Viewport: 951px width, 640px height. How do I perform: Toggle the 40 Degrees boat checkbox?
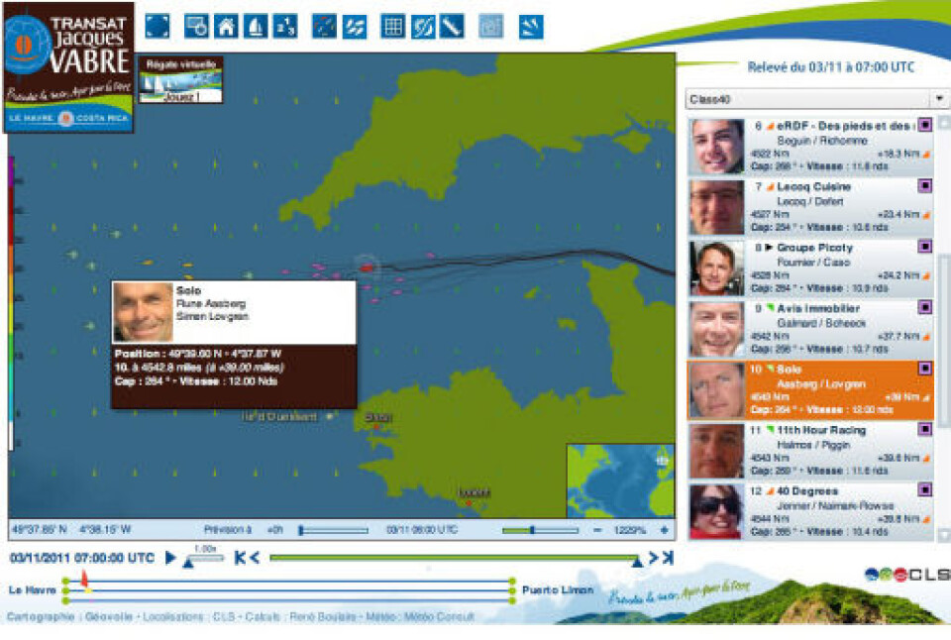[925, 489]
